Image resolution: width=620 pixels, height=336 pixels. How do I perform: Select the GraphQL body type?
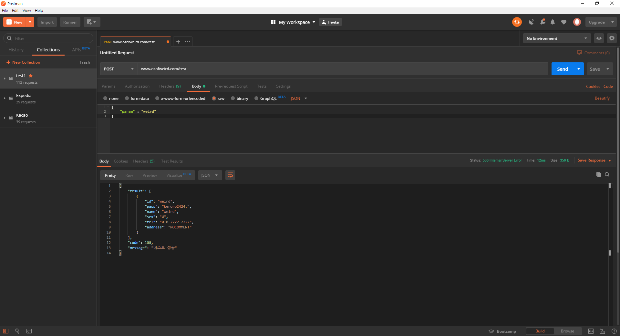(x=256, y=98)
